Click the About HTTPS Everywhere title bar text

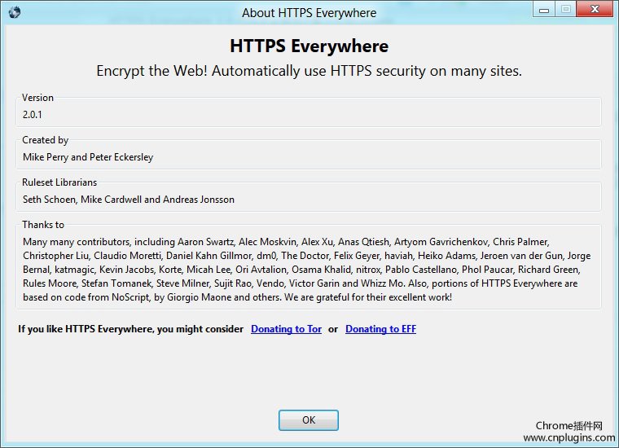coord(309,13)
